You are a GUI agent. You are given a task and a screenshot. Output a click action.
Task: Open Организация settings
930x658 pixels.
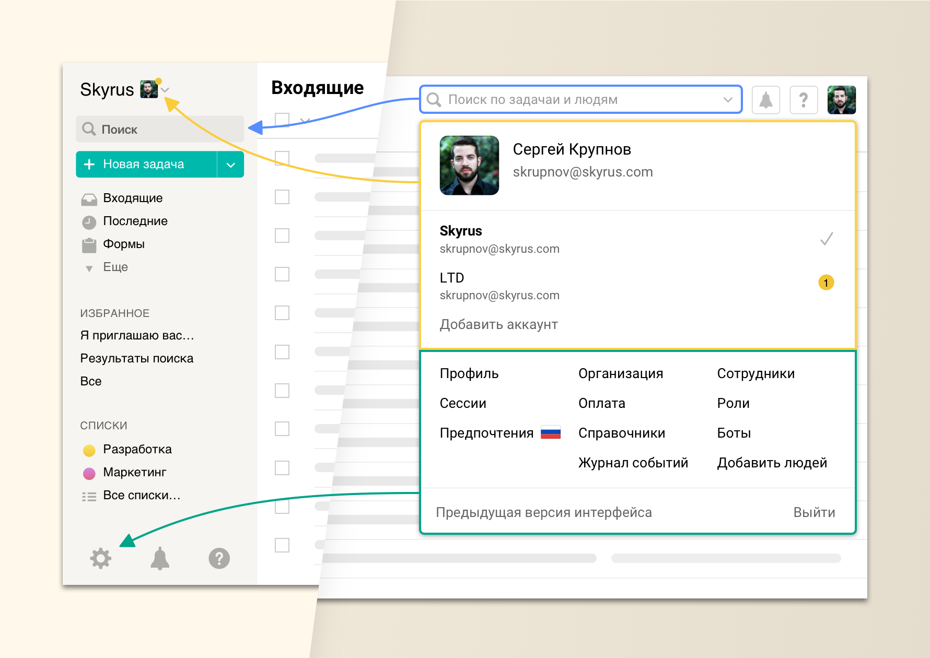coord(621,373)
